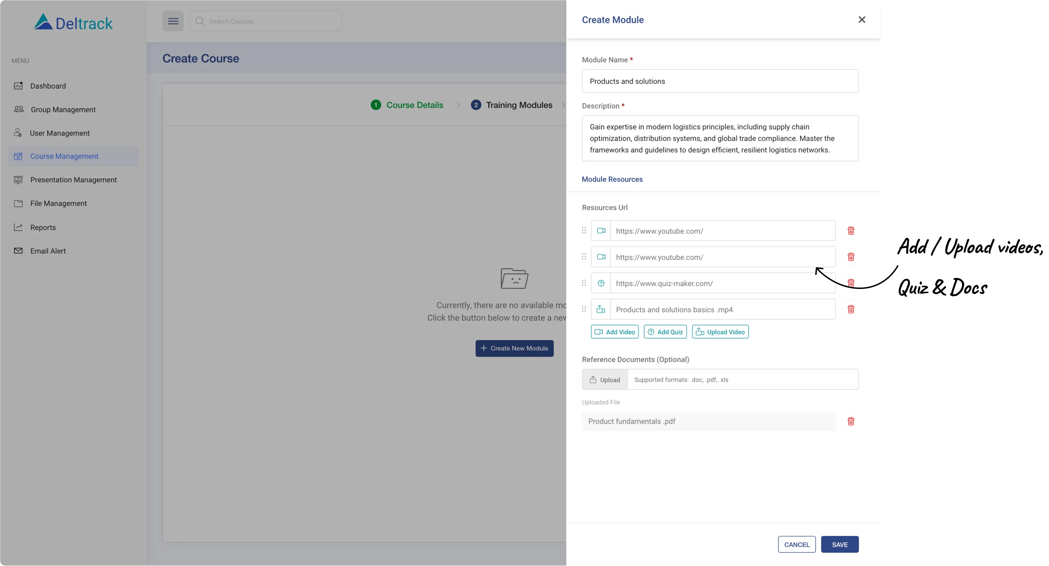The width and height of the screenshot is (1049, 566).
Task: Remove the Products and solutions basics .mp4
Action: click(x=851, y=309)
